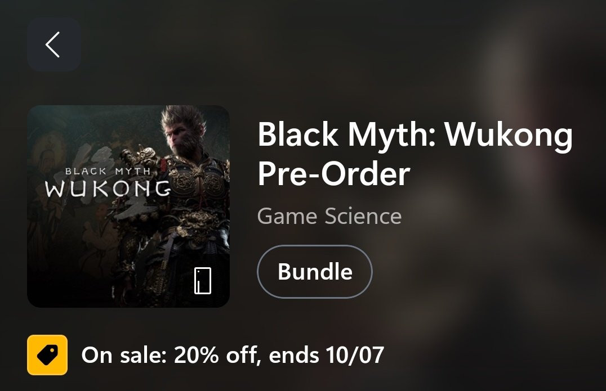Select the "Pre-Order" word in title
The height and width of the screenshot is (391, 606).
pyautogui.click(x=333, y=173)
